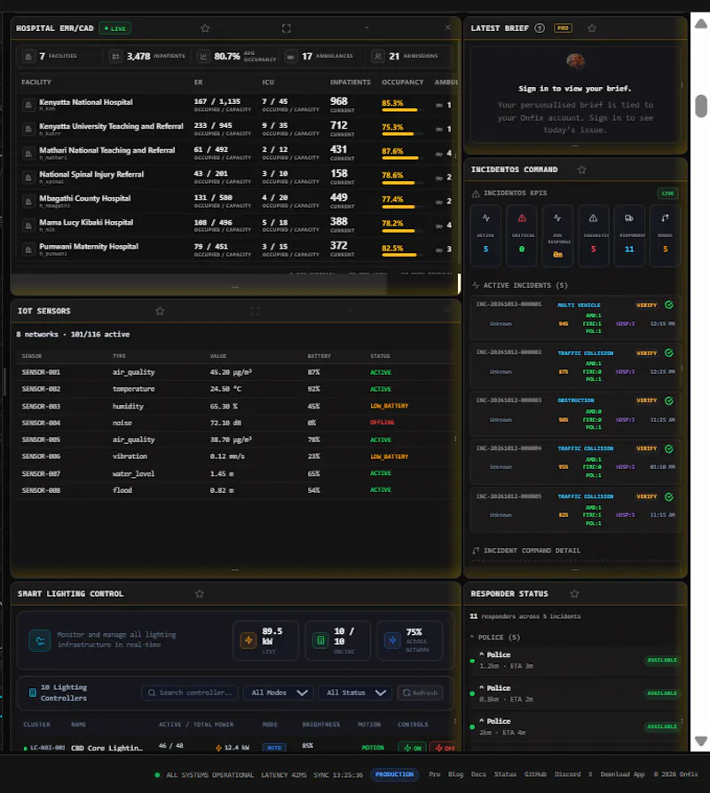Turn ON CBD Core Lighting controller
Viewport: 710px width, 793px height.
[x=413, y=748]
